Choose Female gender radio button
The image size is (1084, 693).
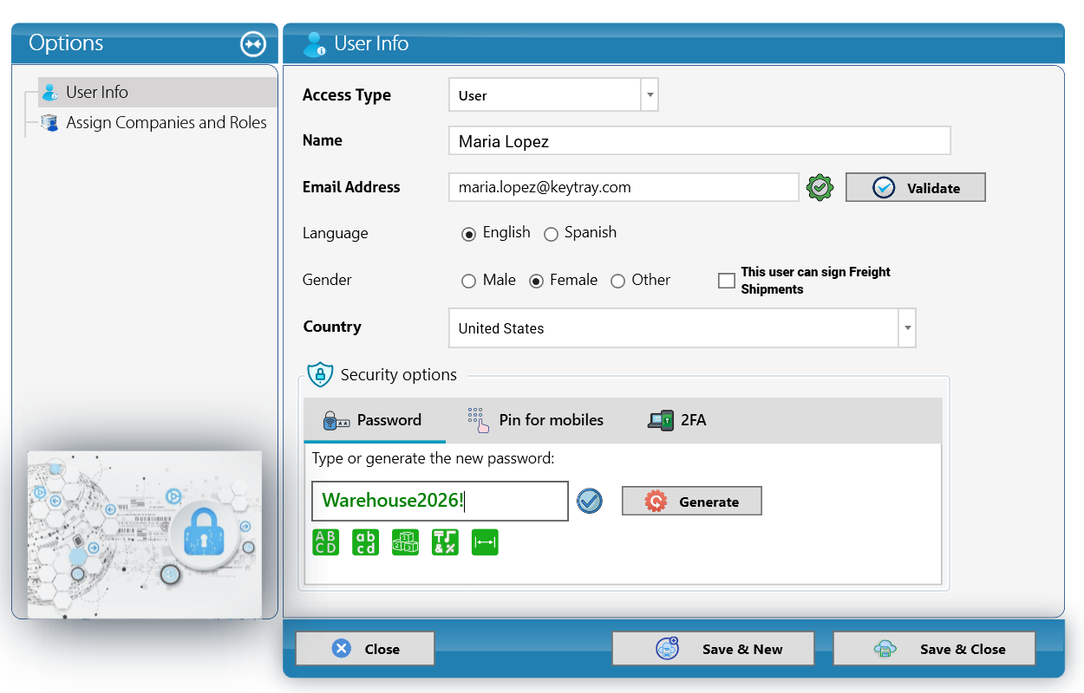pyautogui.click(x=537, y=281)
